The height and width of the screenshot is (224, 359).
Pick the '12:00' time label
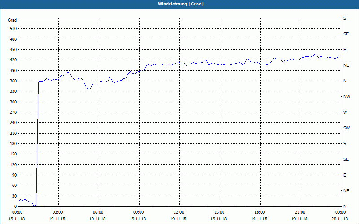(x=178, y=212)
